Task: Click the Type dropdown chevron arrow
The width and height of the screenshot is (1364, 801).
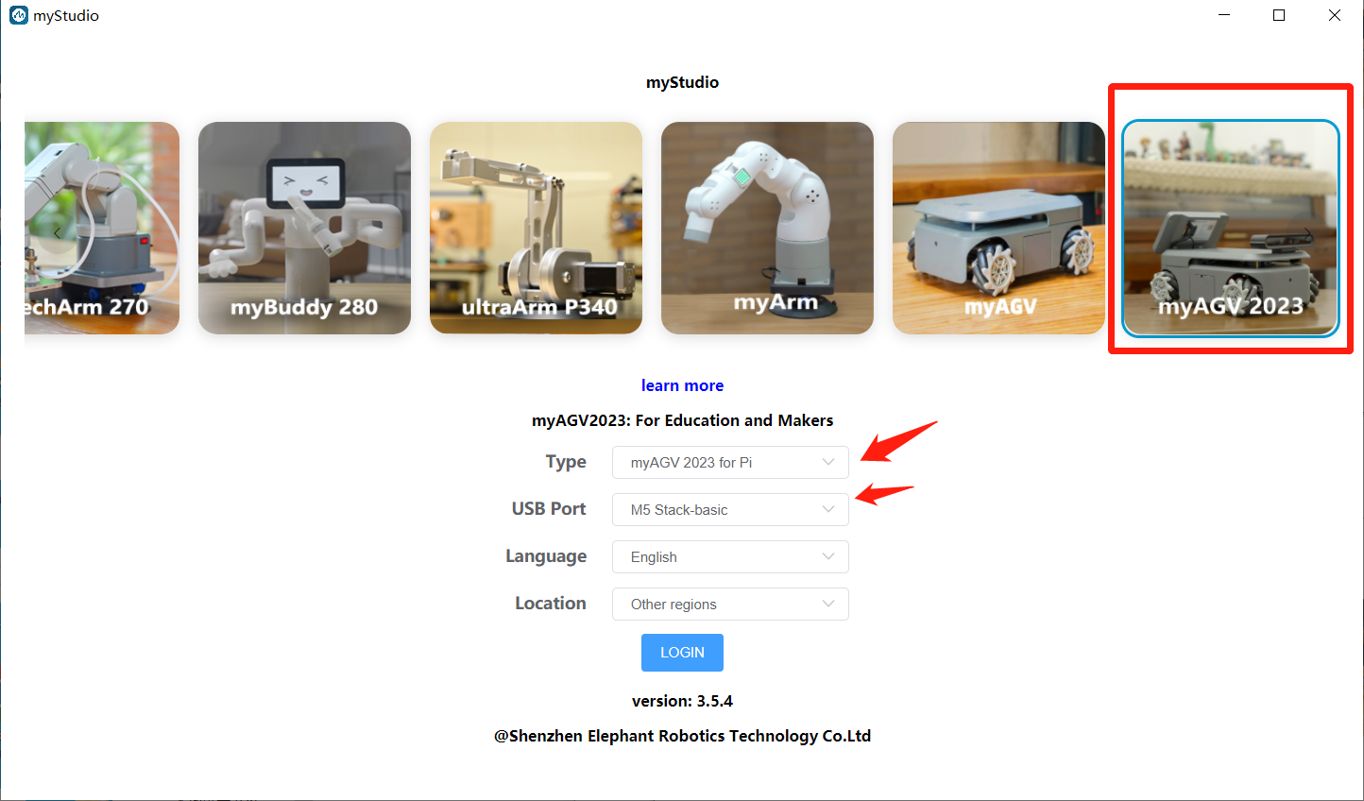Action: point(828,462)
